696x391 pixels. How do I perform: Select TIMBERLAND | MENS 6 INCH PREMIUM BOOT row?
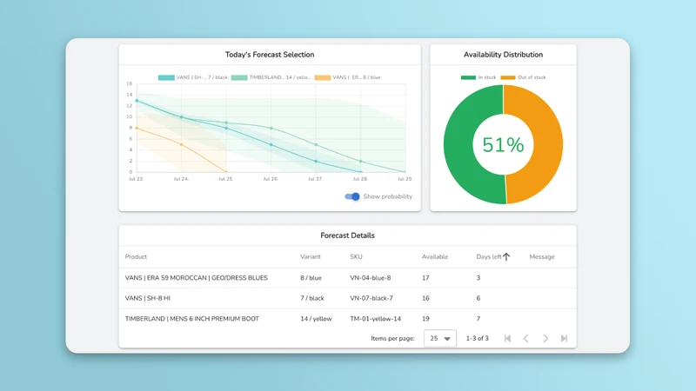pos(347,319)
